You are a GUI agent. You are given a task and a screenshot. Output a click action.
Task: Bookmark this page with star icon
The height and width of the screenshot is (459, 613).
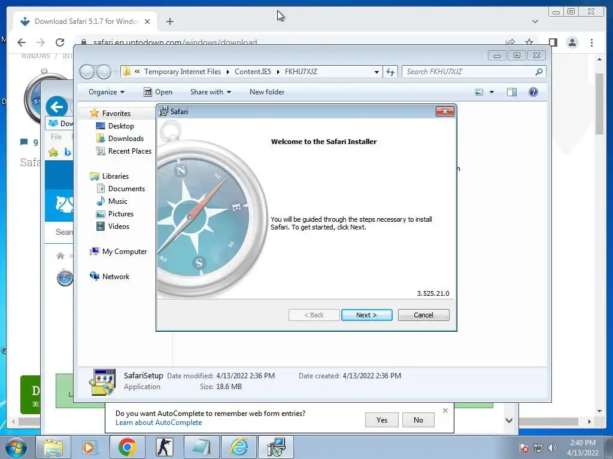pos(529,42)
